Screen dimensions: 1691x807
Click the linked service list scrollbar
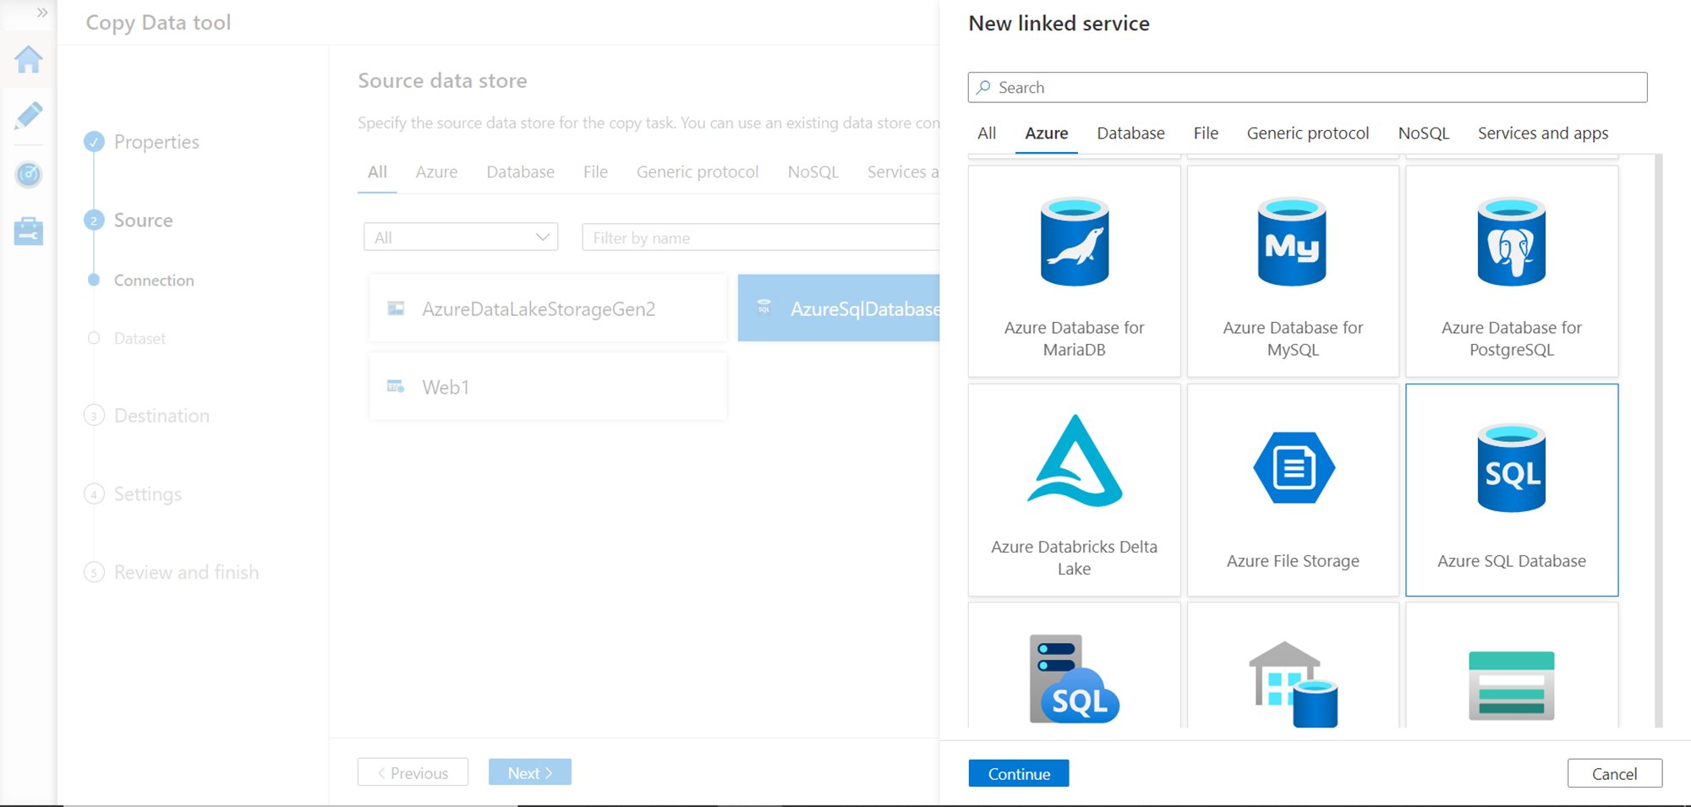1658,440
